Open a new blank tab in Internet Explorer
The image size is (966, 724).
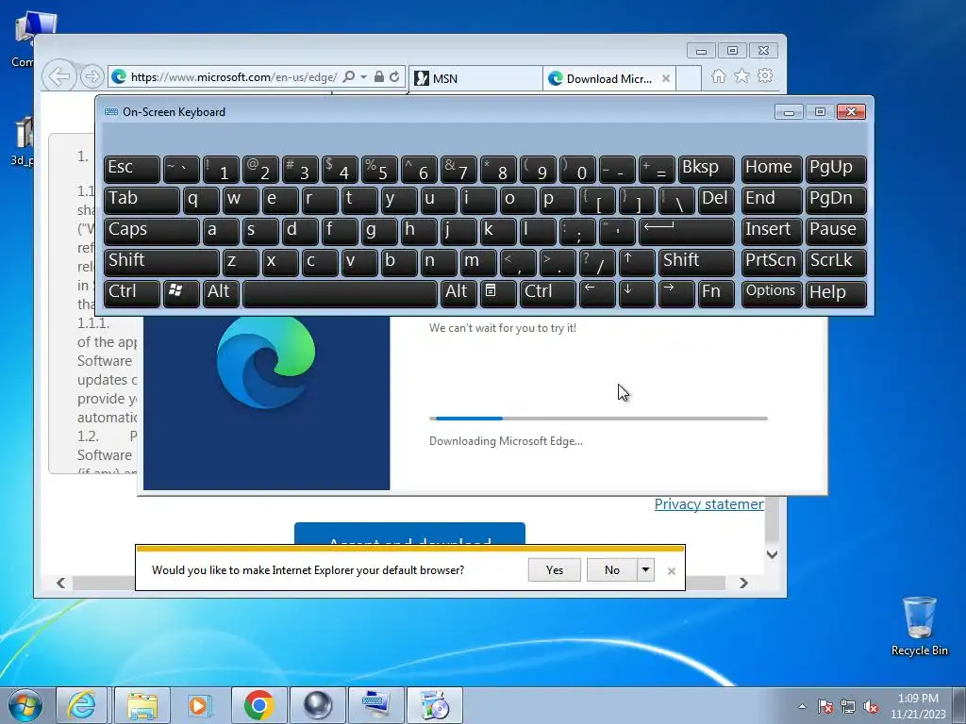tap(689, 78)
